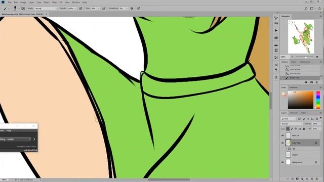Pick a color in the color field
This screenshot has width=324, height=182.
pos(301,100)
